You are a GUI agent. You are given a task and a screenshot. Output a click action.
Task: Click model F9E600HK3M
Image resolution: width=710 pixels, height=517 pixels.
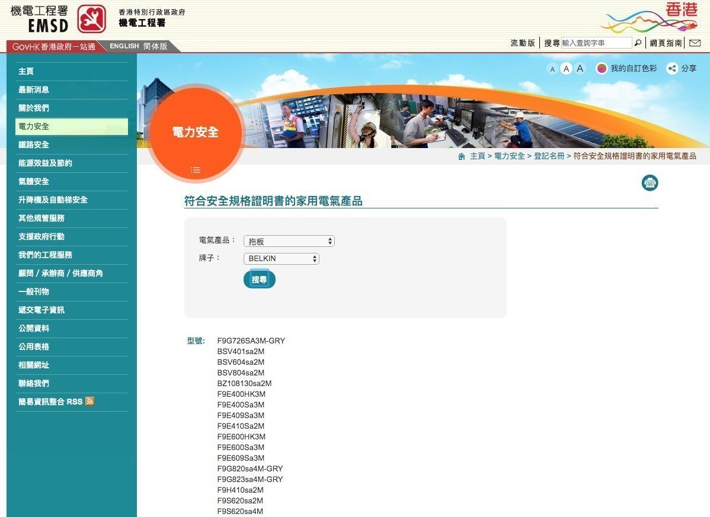(241, 437)
